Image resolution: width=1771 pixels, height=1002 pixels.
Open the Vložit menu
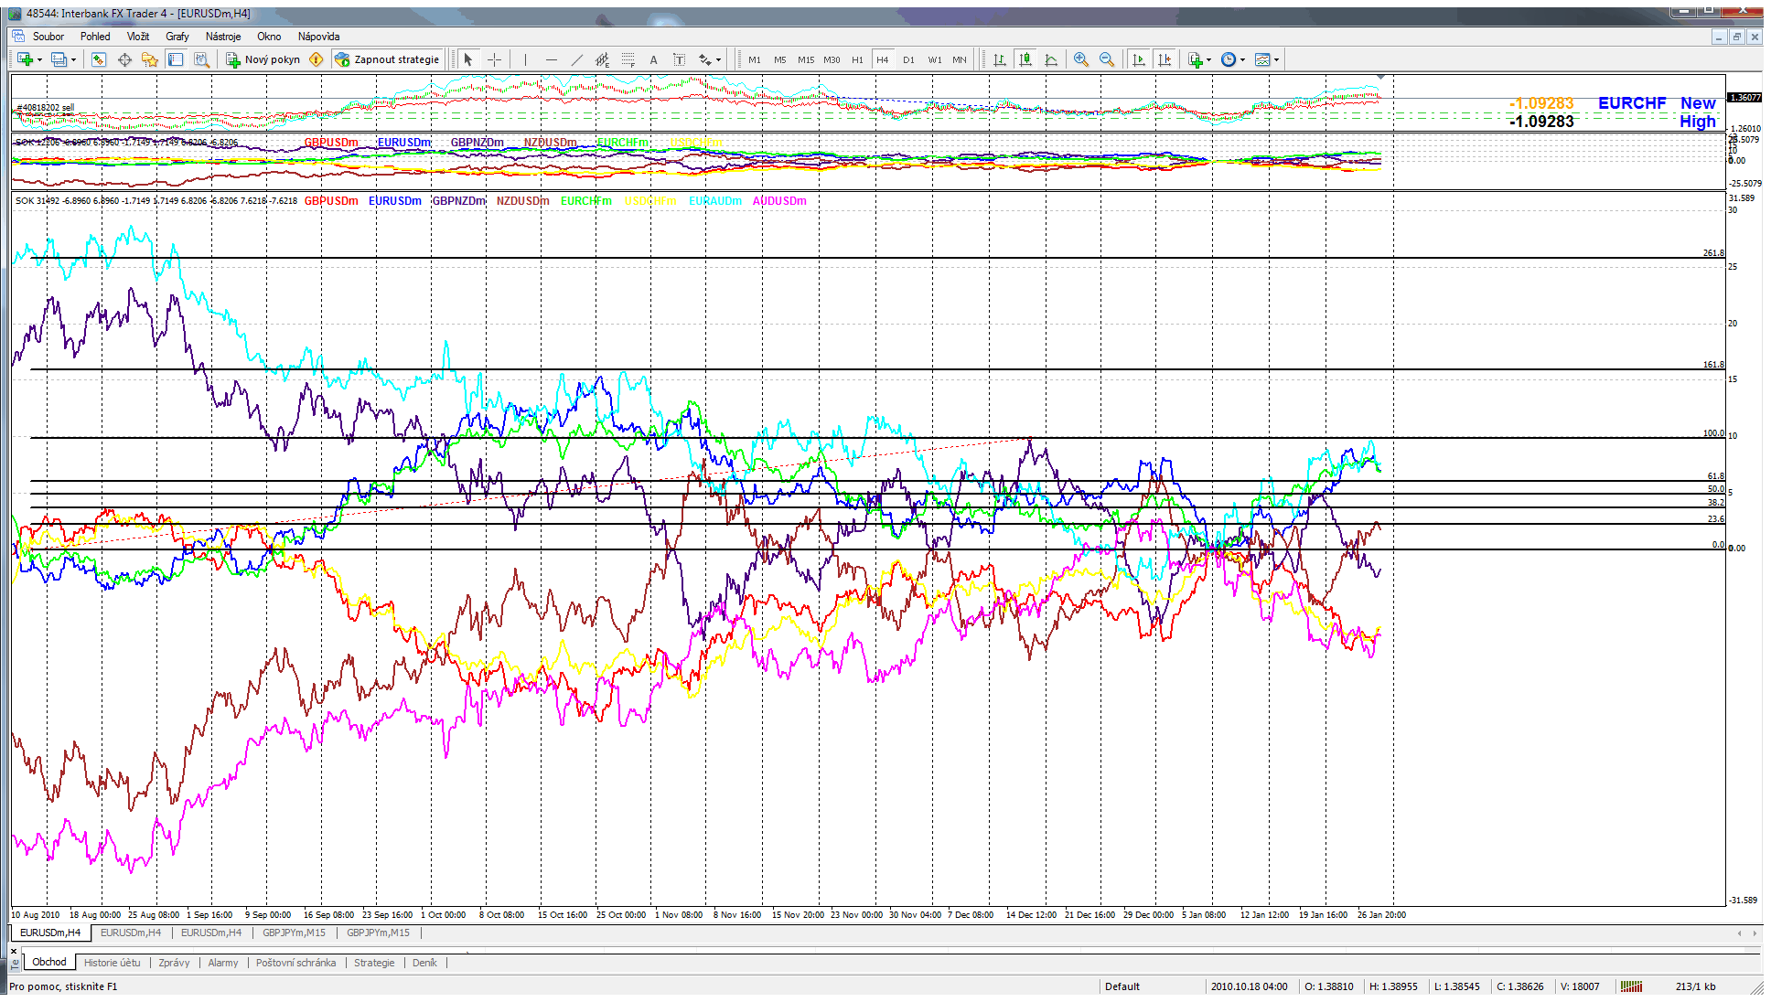[x=138, y=37]
